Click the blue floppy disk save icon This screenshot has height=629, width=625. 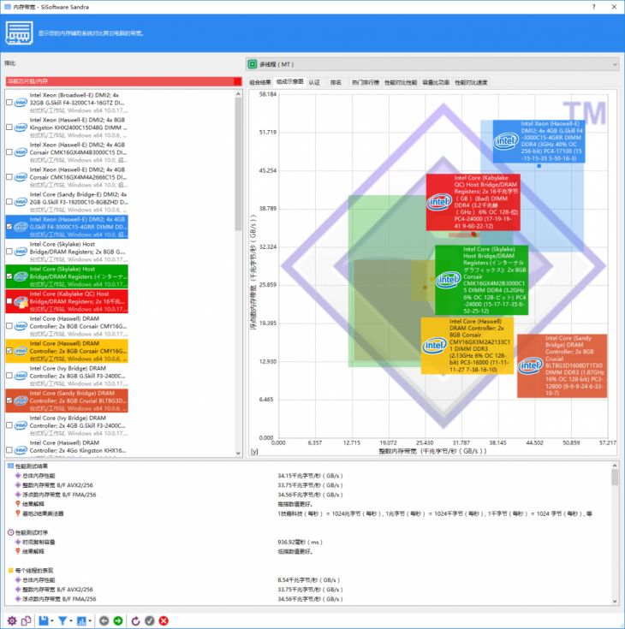click(x=44, y=620)
